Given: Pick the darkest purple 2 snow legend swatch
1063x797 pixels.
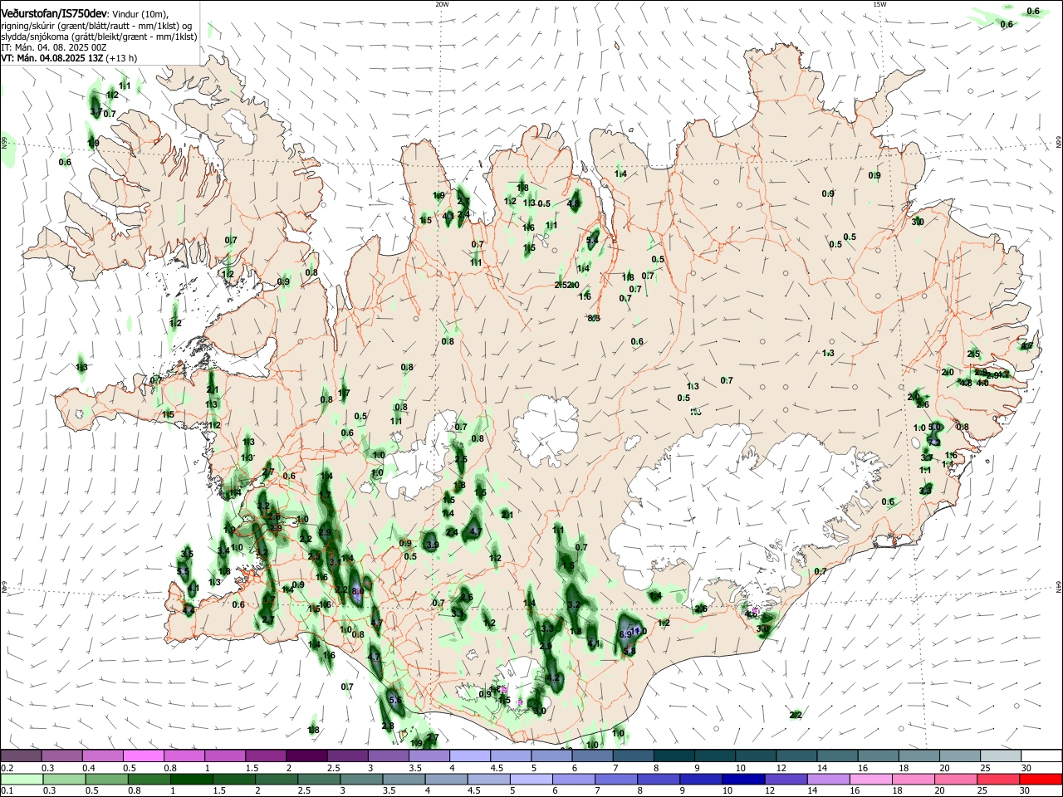Looking at the screenshot, I should pos(306,755).
